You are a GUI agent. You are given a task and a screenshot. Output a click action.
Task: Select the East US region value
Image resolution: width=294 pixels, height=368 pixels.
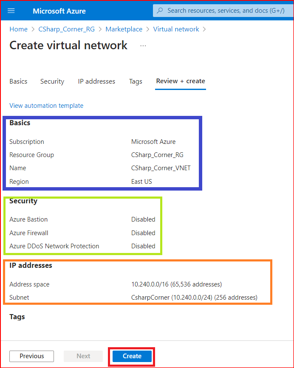pos(141,182)
